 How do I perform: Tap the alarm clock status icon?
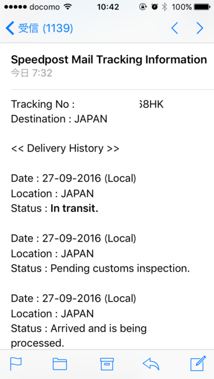154,7
